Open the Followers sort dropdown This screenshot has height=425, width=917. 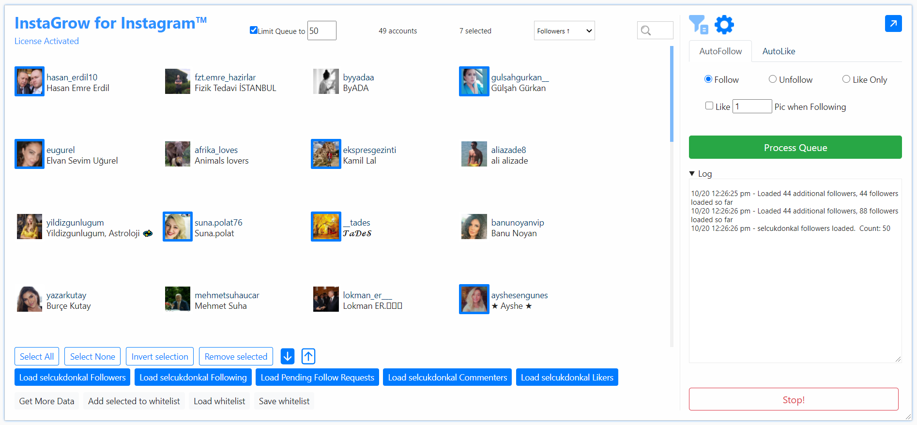point(565,30)
